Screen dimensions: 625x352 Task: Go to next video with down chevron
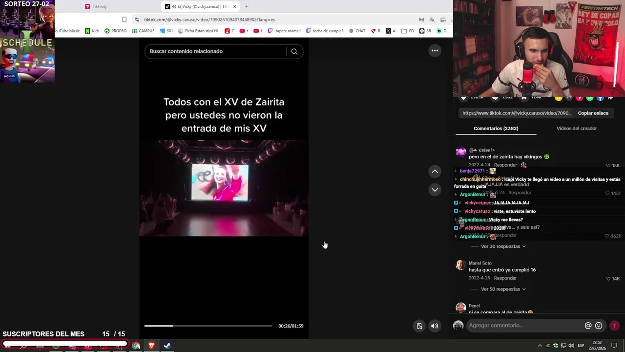coord(435,190)
